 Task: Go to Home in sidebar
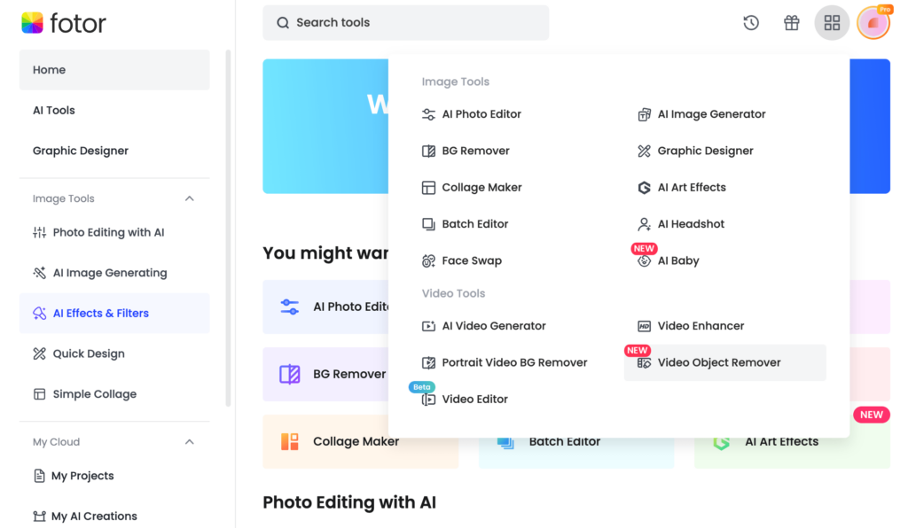click(x=114, y=70)
